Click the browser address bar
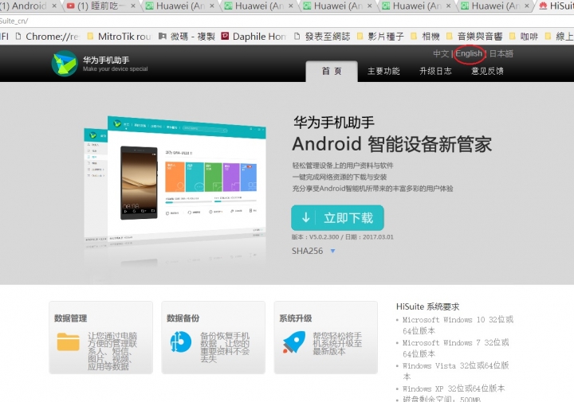The height and width of the screenshot is (402, 574). pos(287,21)
